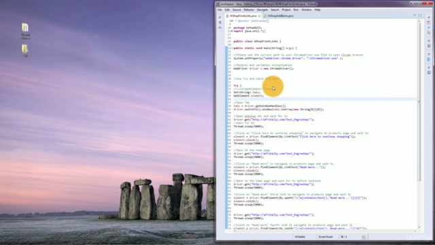
Task: Restore the left trim stack views
Action: pyautogui.click(x=220, y=17)
